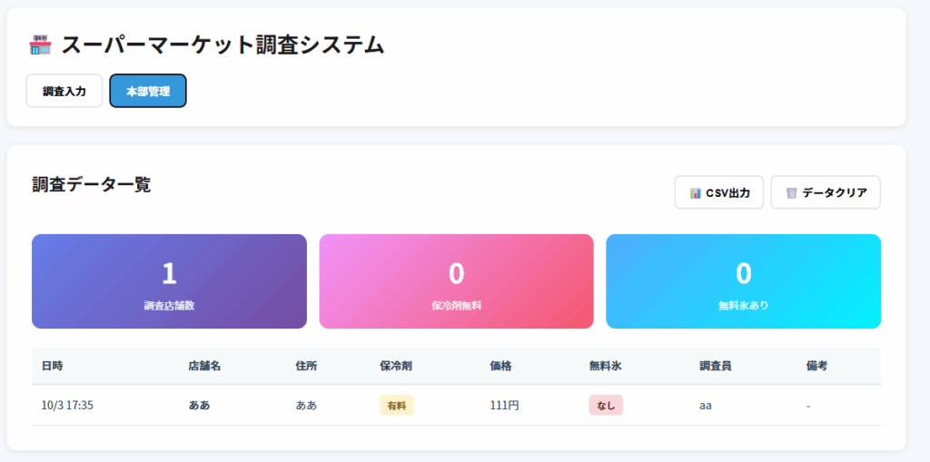930x462 pixels.
Task: Switch to the 調査入力 tab
Action: (x=64, y=91)
